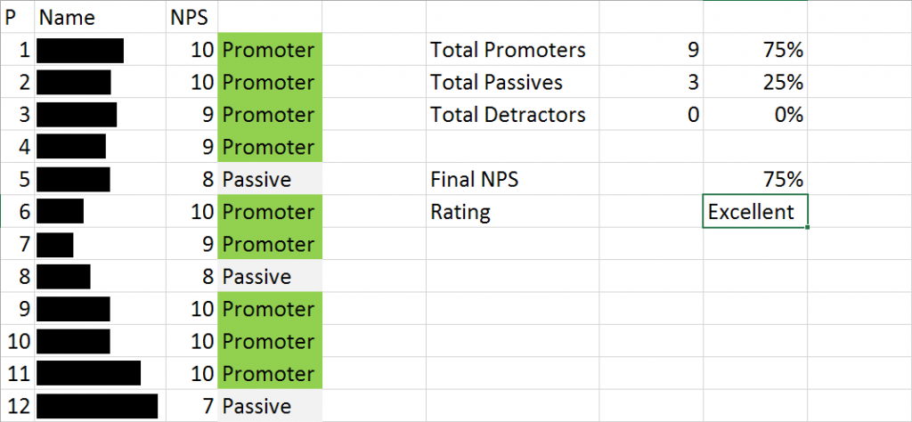Click the Rating label cell
Screen dimensions: 912x422
512,212
